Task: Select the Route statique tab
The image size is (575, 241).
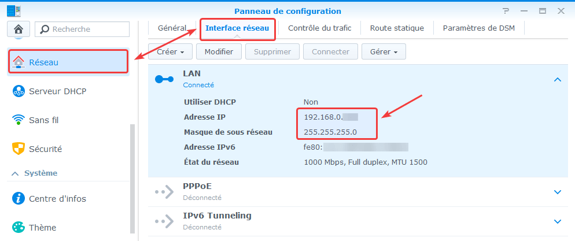Action: 397,28
